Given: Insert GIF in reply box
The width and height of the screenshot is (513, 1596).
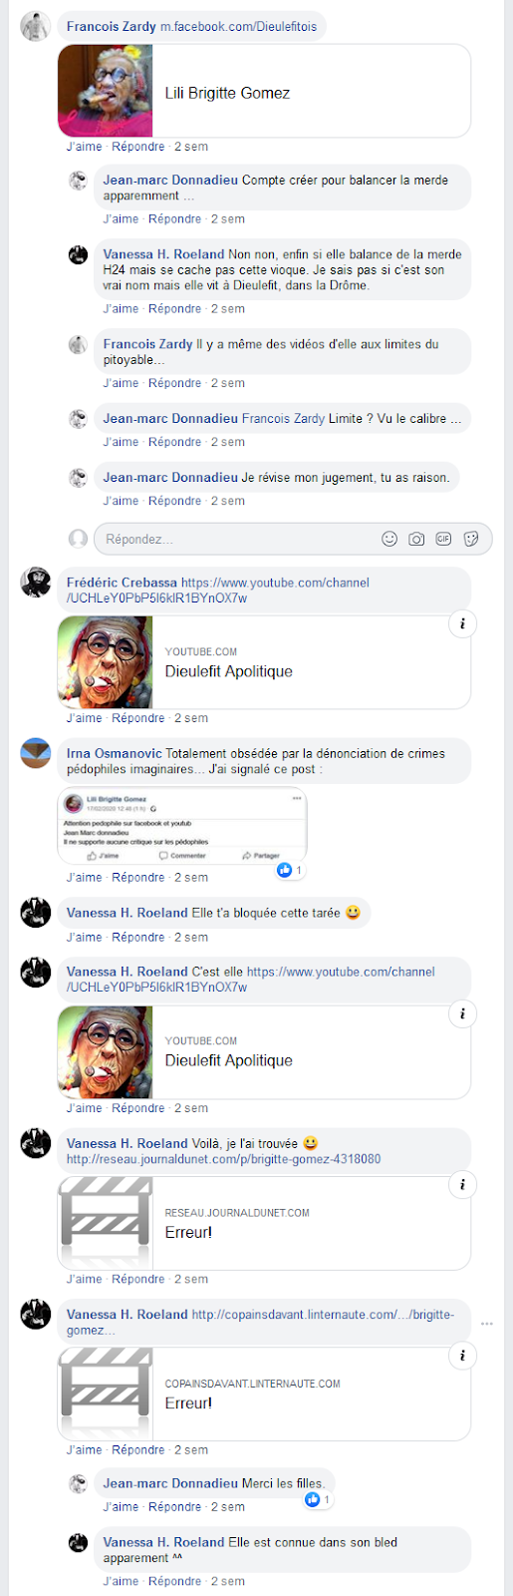Looking at the screenshot, I should [443, 539].
